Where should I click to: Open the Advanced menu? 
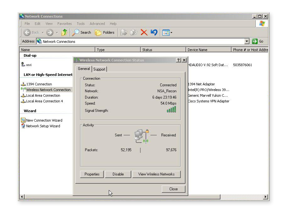97,23
